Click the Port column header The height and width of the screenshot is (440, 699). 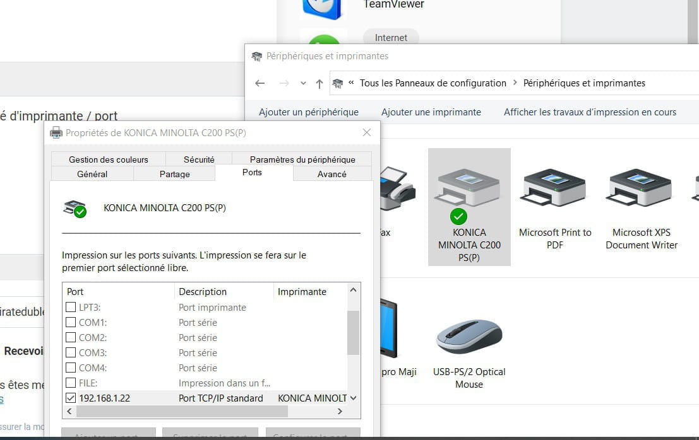(119, 292)
